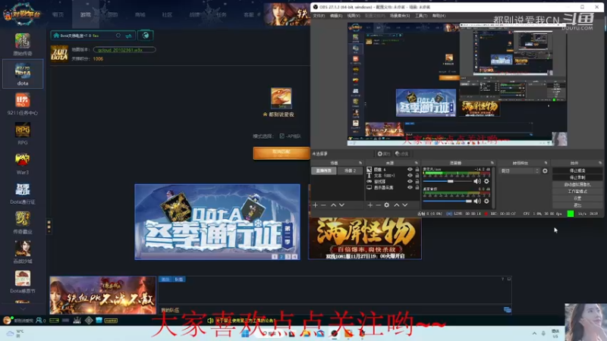This screenshot has height=341, width=607.
Task: Click 停止录制 in OBS controls
Action: pos(577,177)
